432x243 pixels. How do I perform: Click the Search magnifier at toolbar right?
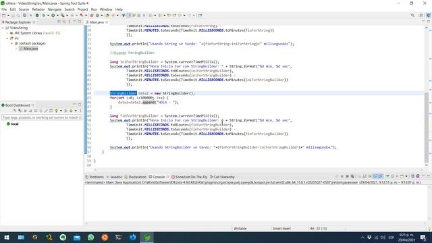pyautogui.click(x=412, y=16)
